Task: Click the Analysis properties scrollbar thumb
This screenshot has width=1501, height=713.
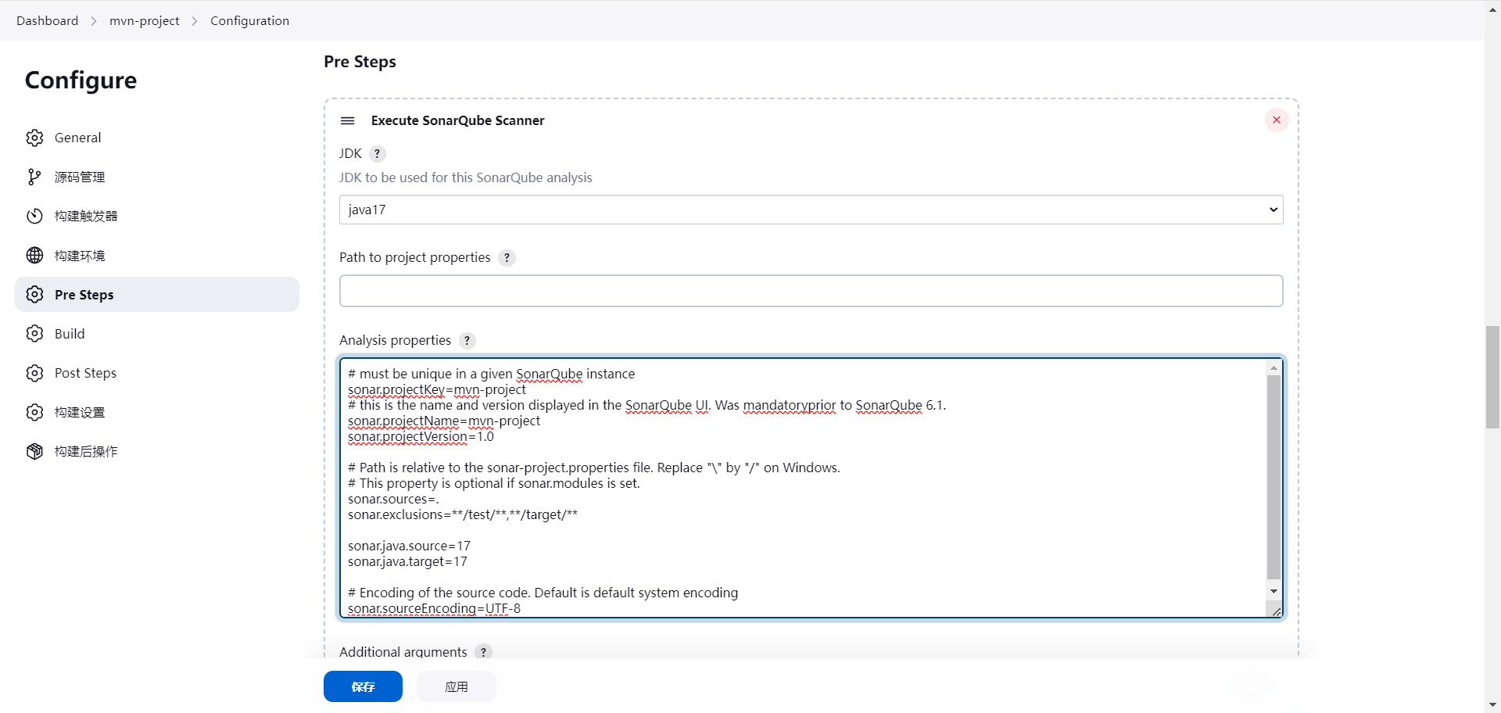Action: 1274,477
